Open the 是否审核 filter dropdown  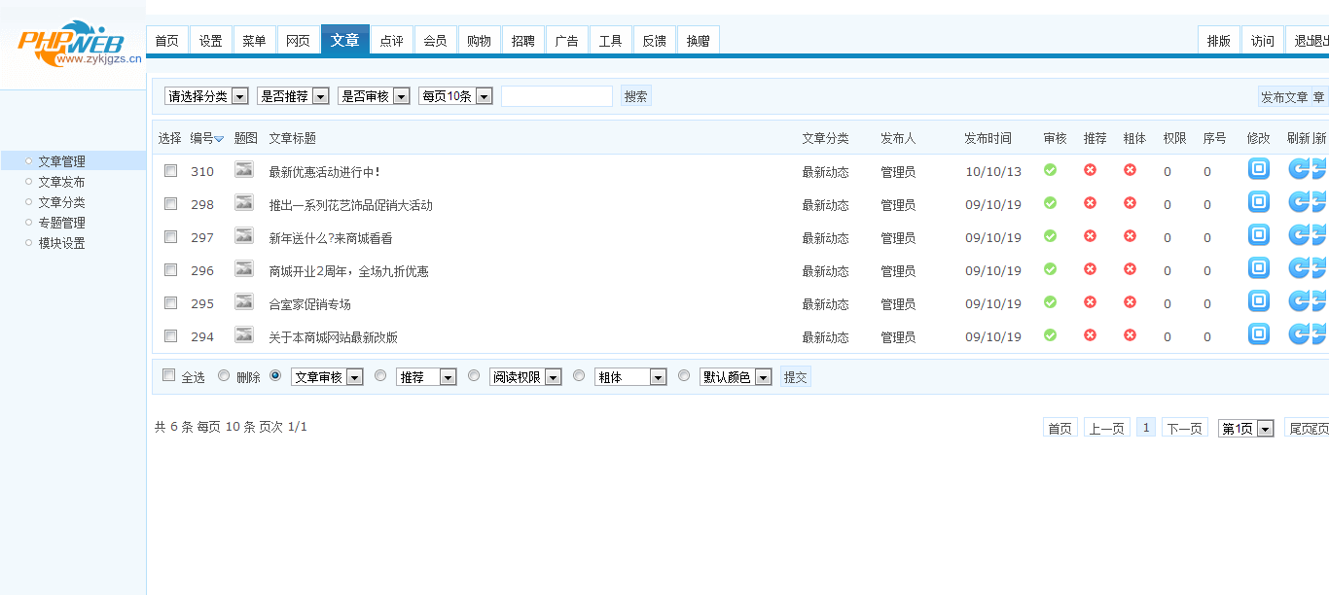(374, 96)
